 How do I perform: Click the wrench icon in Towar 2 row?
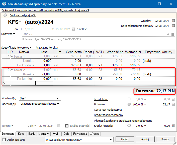click(x=12, y=70)
